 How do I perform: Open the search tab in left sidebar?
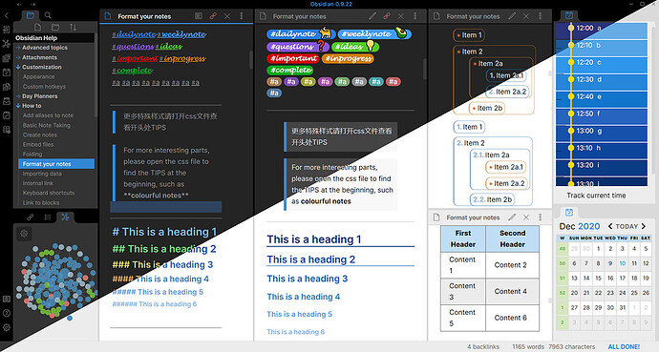[48, 15]
